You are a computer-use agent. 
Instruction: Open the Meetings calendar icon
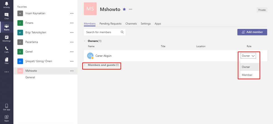(7, 38)
